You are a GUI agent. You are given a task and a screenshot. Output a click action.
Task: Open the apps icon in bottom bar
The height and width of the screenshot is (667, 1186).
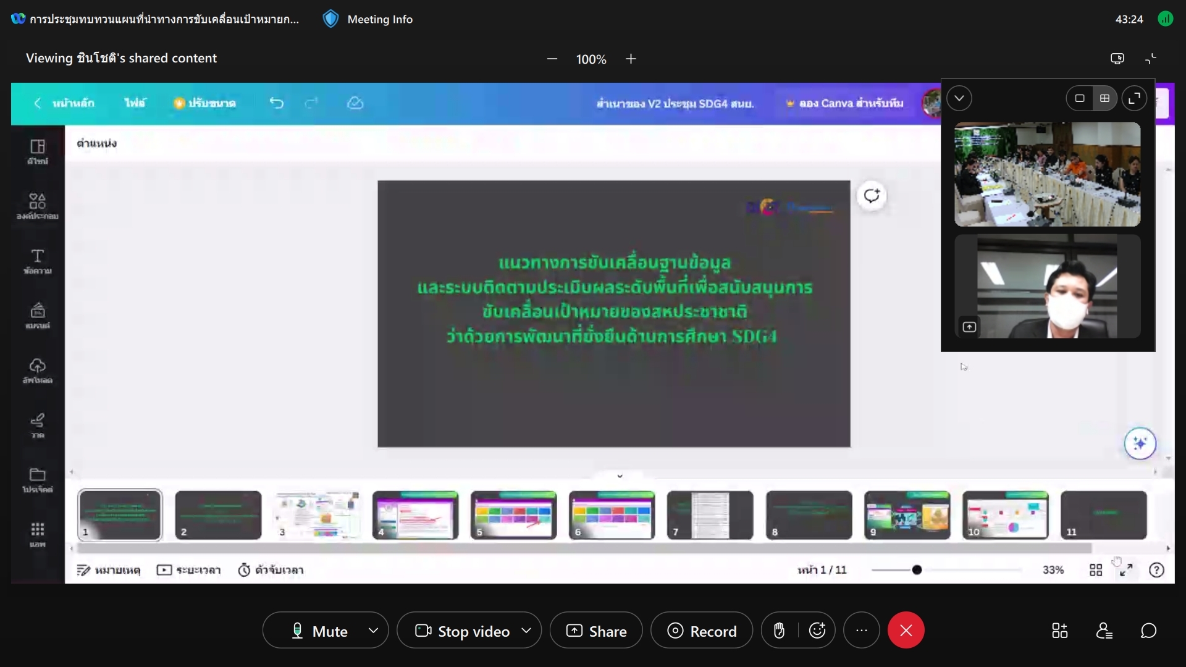click(x=1059, y=631)
